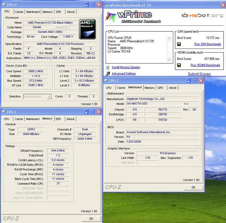Screen dimensions: 226x223
Task: Switch to Cache tab in the CPU window
Action: 19,12
